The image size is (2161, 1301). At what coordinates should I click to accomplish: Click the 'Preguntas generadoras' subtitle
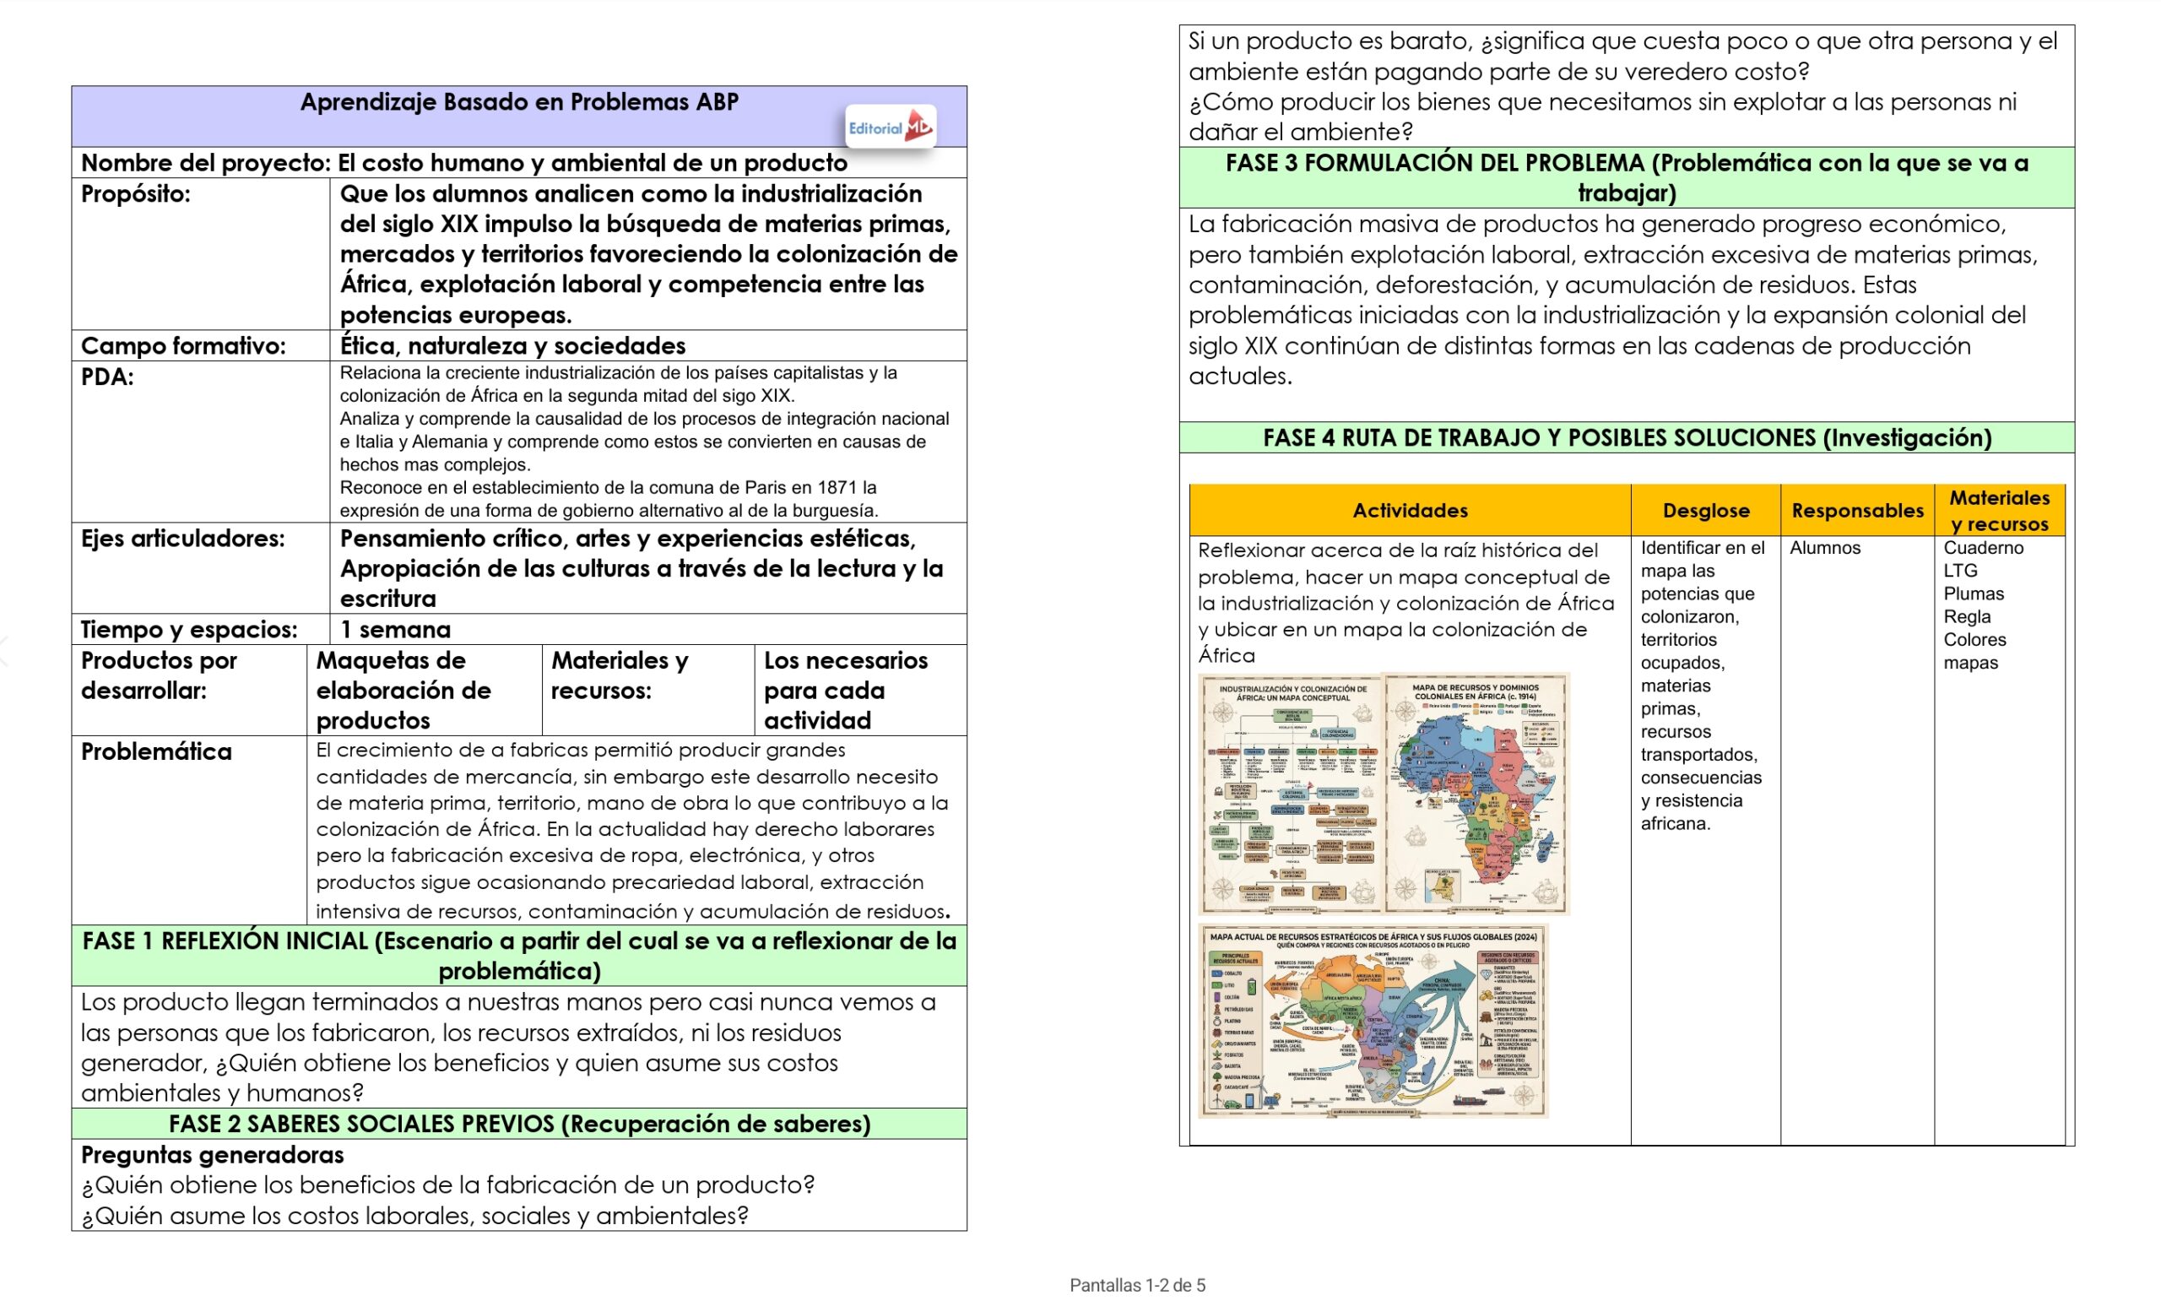pyautogui.click(x=212, y=1154)
